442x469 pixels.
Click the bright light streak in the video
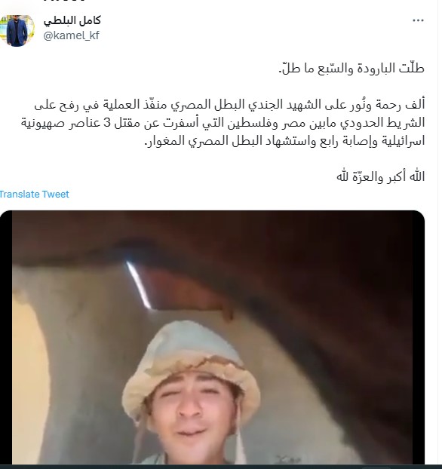(x=139, y=284)
